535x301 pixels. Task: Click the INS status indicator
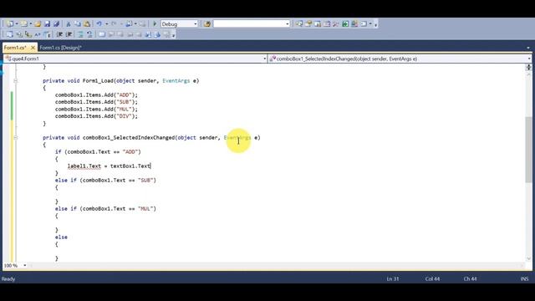(524, 278)
